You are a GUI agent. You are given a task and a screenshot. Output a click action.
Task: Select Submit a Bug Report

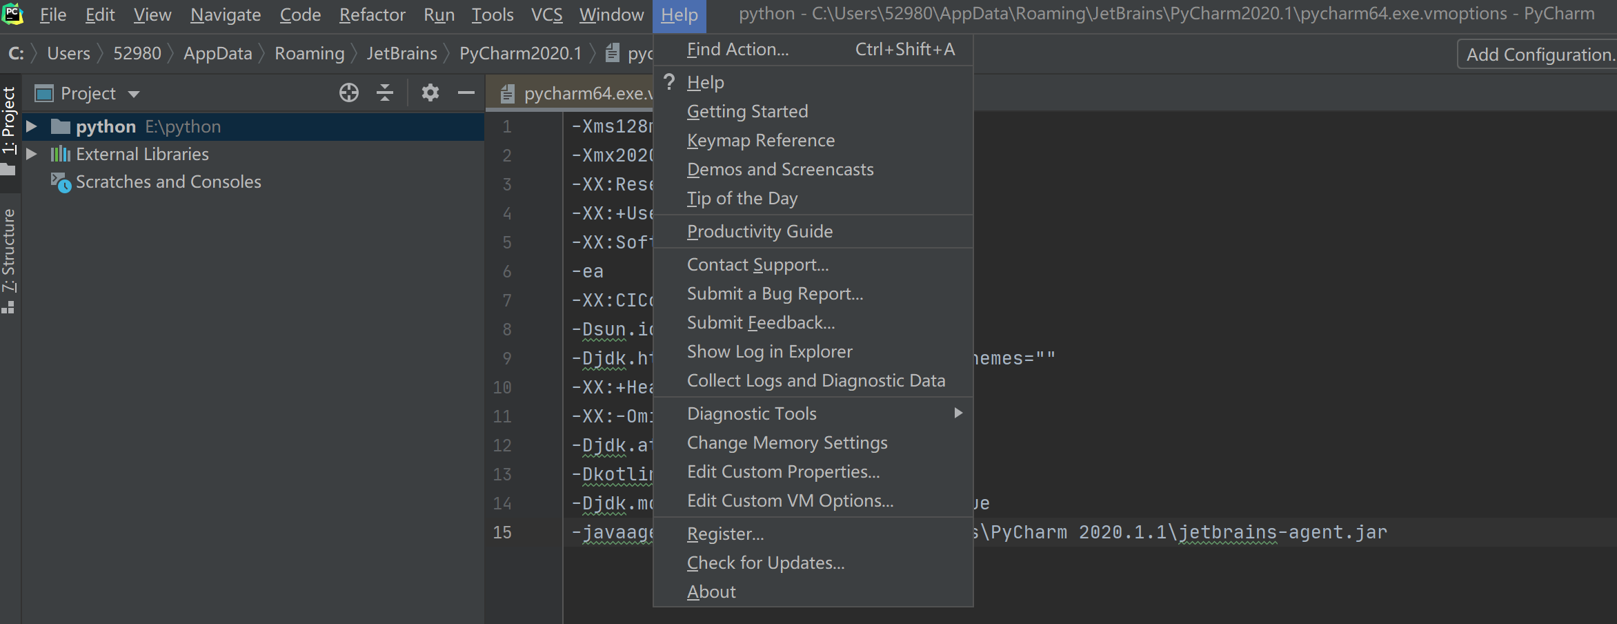813,293
